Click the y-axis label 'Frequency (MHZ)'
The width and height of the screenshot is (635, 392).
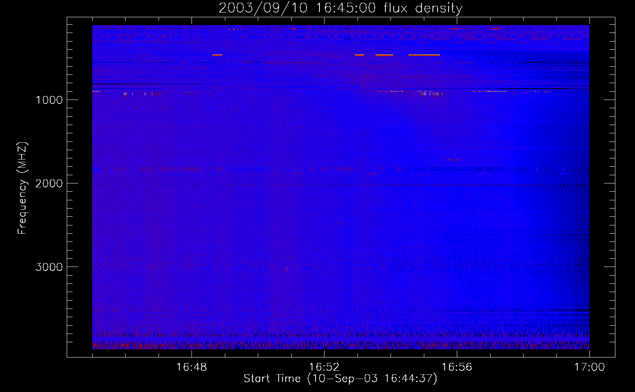22,188
